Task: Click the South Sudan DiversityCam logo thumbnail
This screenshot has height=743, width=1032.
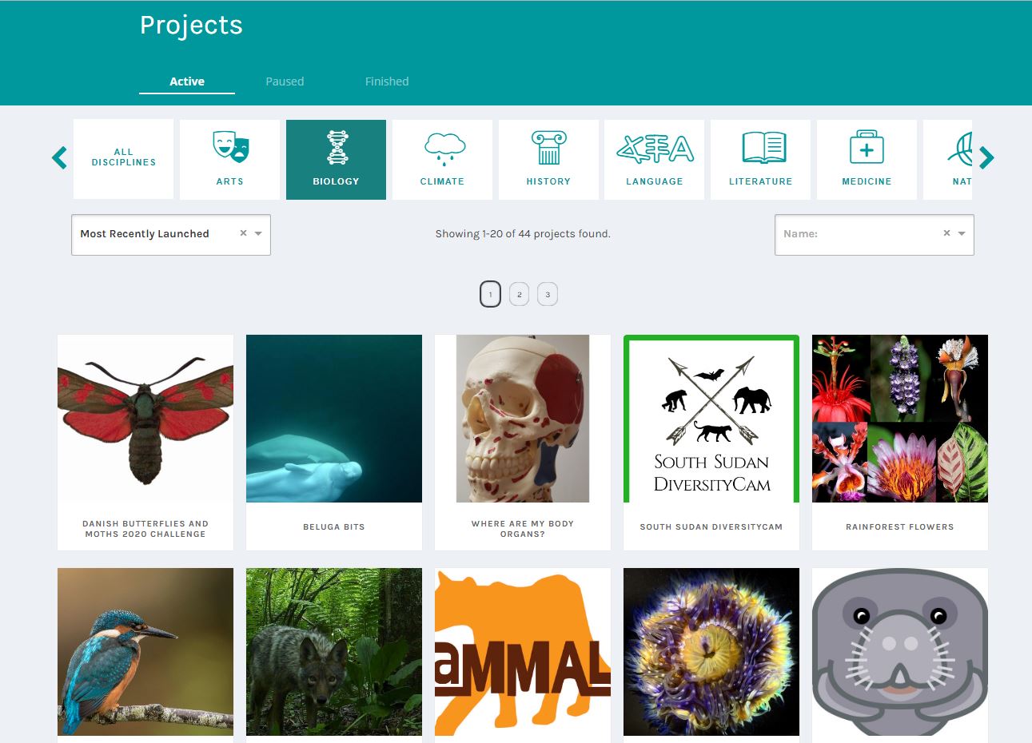Action: tap(711, 419)
